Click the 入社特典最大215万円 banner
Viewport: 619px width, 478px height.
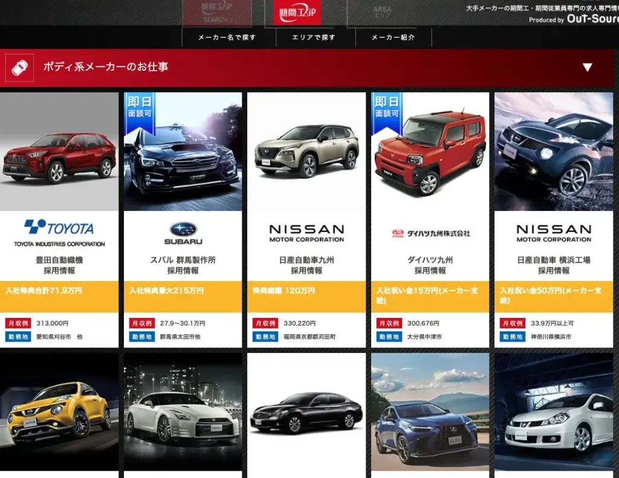point(183,297)
